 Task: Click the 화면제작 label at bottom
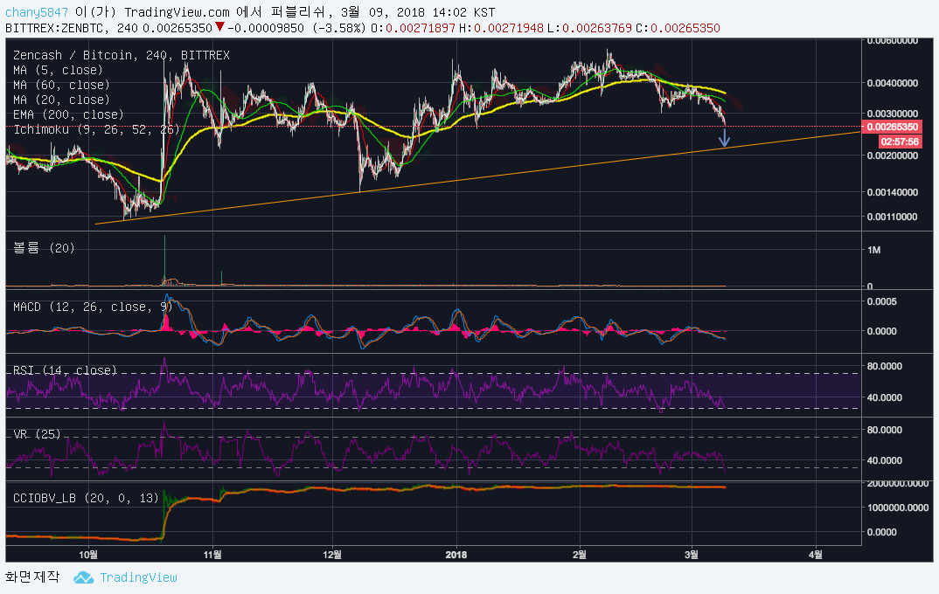(32, 577)
